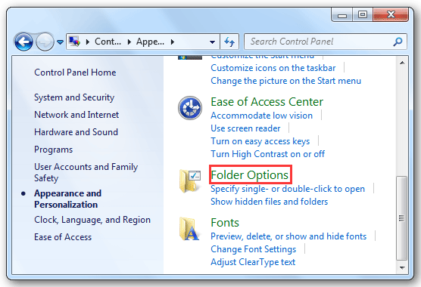Expand the arrow after Cont... breadcrumb
The image size is (421, 287).
tap(129, 42)
